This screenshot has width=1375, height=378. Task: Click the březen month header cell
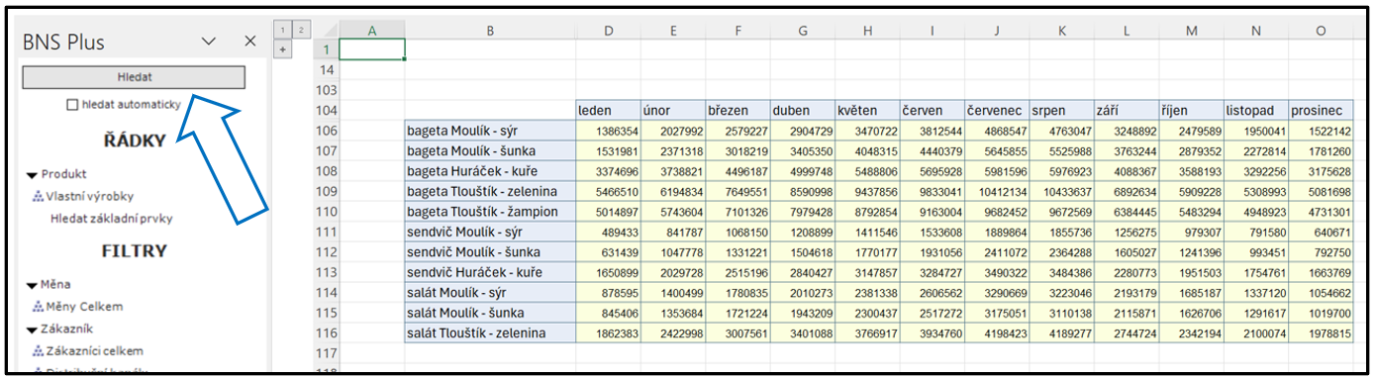737,111
